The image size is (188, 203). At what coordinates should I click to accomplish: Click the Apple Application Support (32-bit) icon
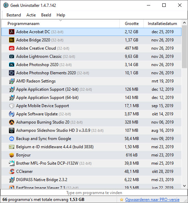(12, 89)
